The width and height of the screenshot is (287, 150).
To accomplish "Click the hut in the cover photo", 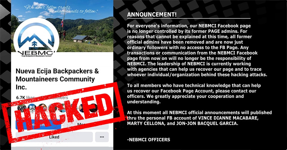I will 83,39.
